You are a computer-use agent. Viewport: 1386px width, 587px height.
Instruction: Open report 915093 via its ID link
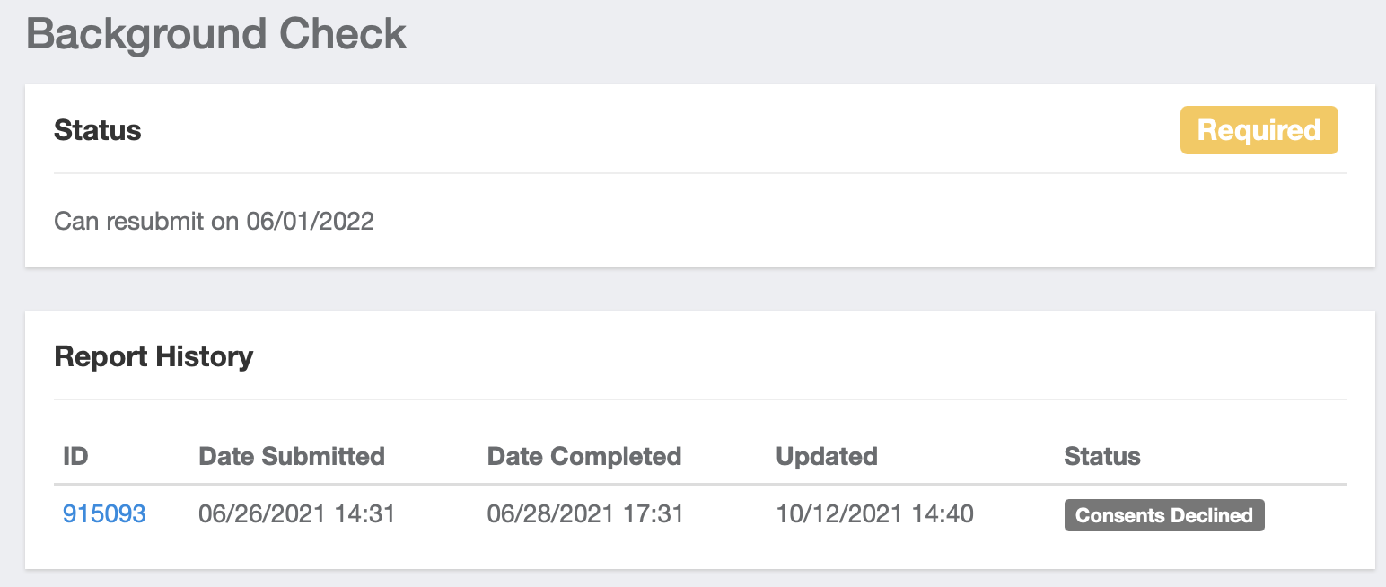coord(104,513)
